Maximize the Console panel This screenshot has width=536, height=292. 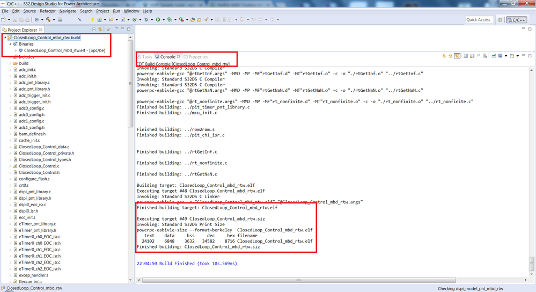click(530, 56)
